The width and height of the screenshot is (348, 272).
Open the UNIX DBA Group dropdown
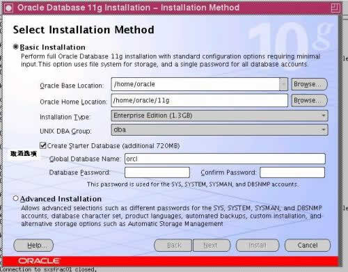(x=219, y=129)
